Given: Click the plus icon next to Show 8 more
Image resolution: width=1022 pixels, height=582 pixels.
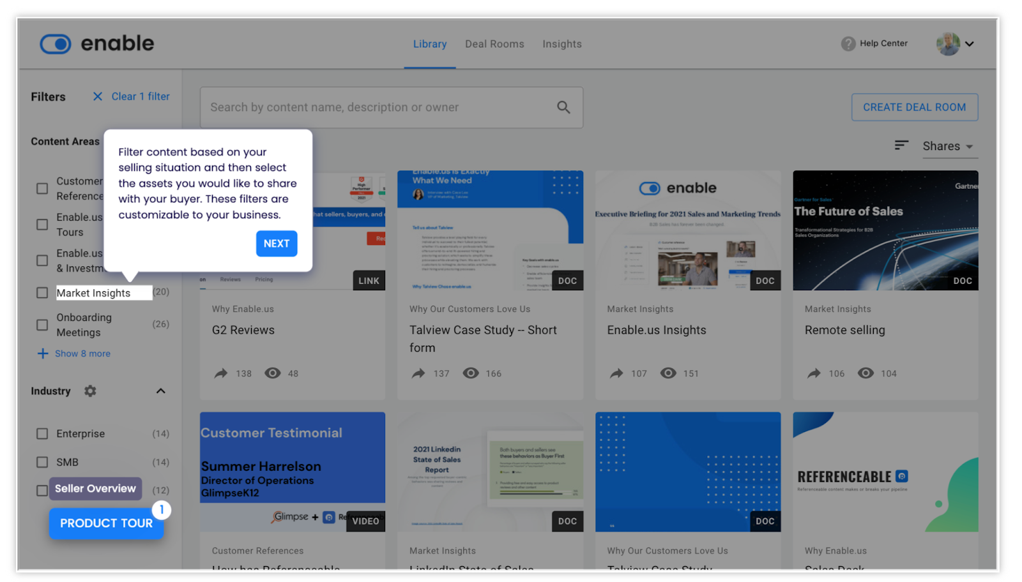Looking at the screenshot, I should pos(43,354).
